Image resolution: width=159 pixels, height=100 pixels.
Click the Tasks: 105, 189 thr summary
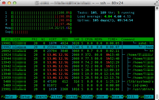[x=106, y=13]
